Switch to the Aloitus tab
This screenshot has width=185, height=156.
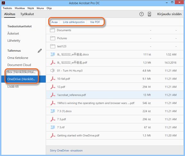10,14
